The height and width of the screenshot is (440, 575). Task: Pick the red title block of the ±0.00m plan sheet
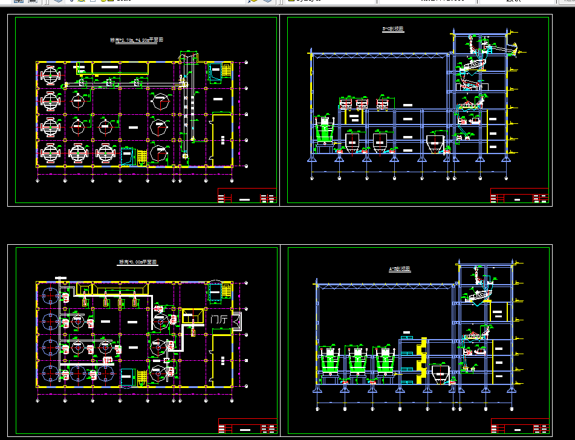(x=248, y=425)
